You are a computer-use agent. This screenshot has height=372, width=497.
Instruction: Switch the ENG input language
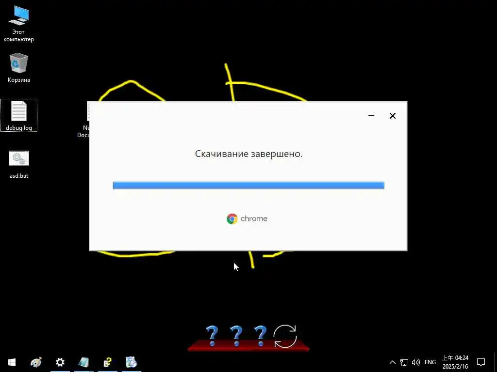[x=430, y=362]
